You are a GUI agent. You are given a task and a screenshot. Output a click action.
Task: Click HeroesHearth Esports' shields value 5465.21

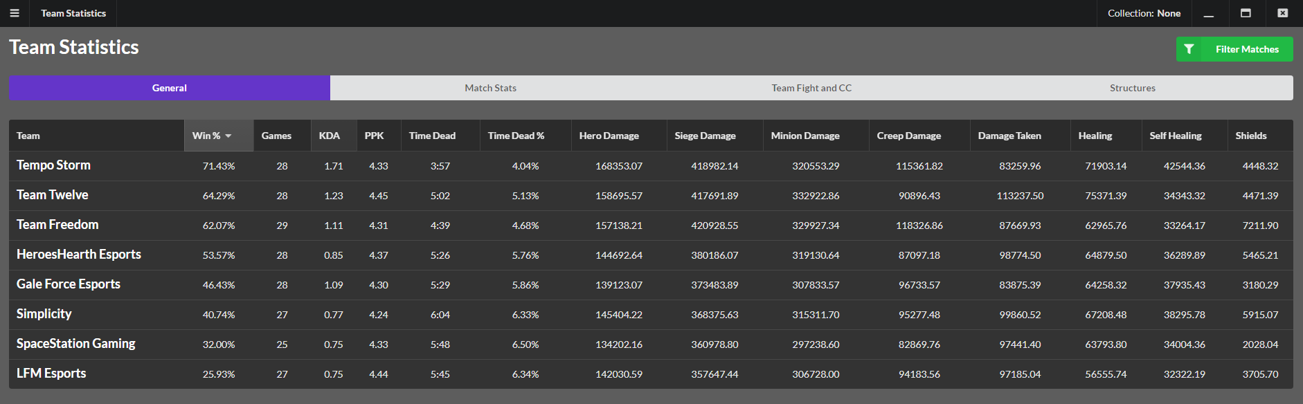tap(1261, 255)
